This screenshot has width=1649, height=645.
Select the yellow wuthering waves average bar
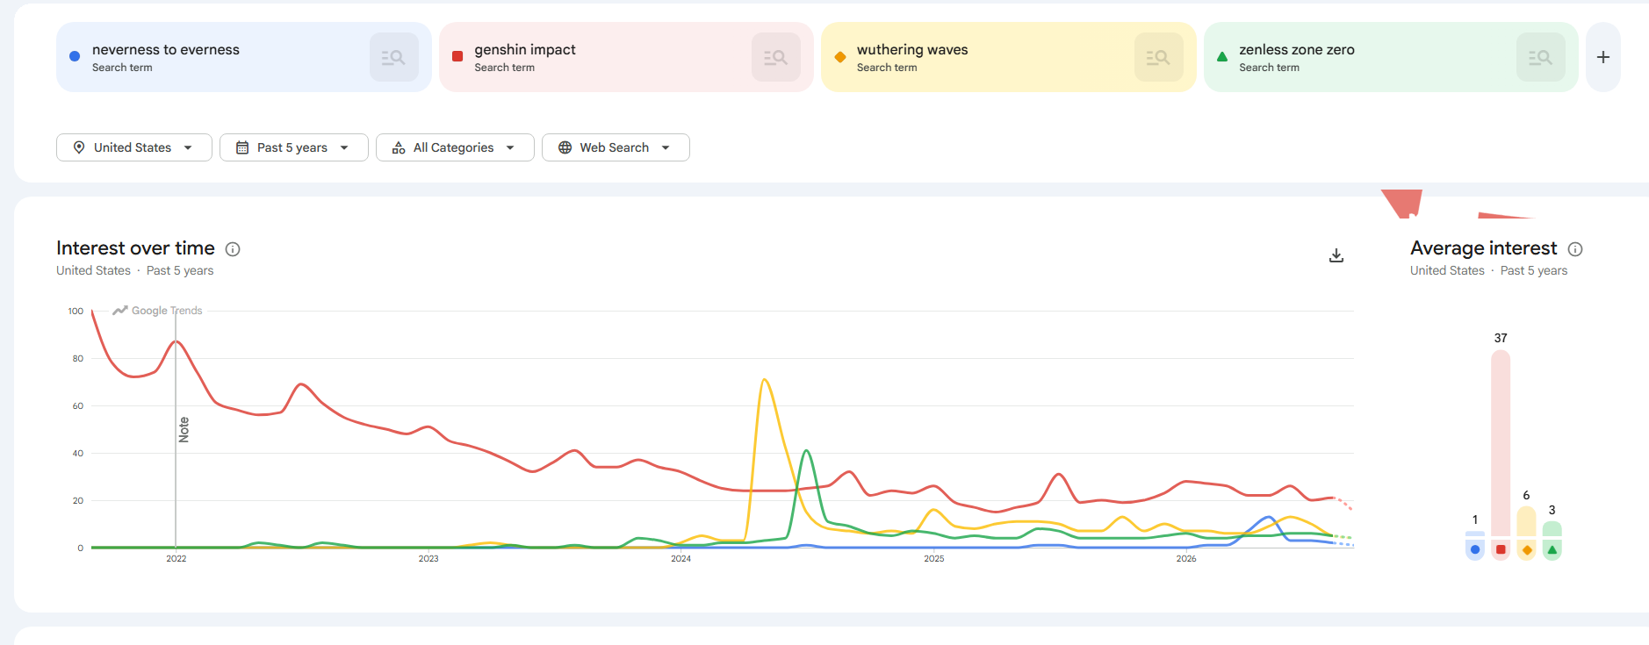(x=1526, y=521)
